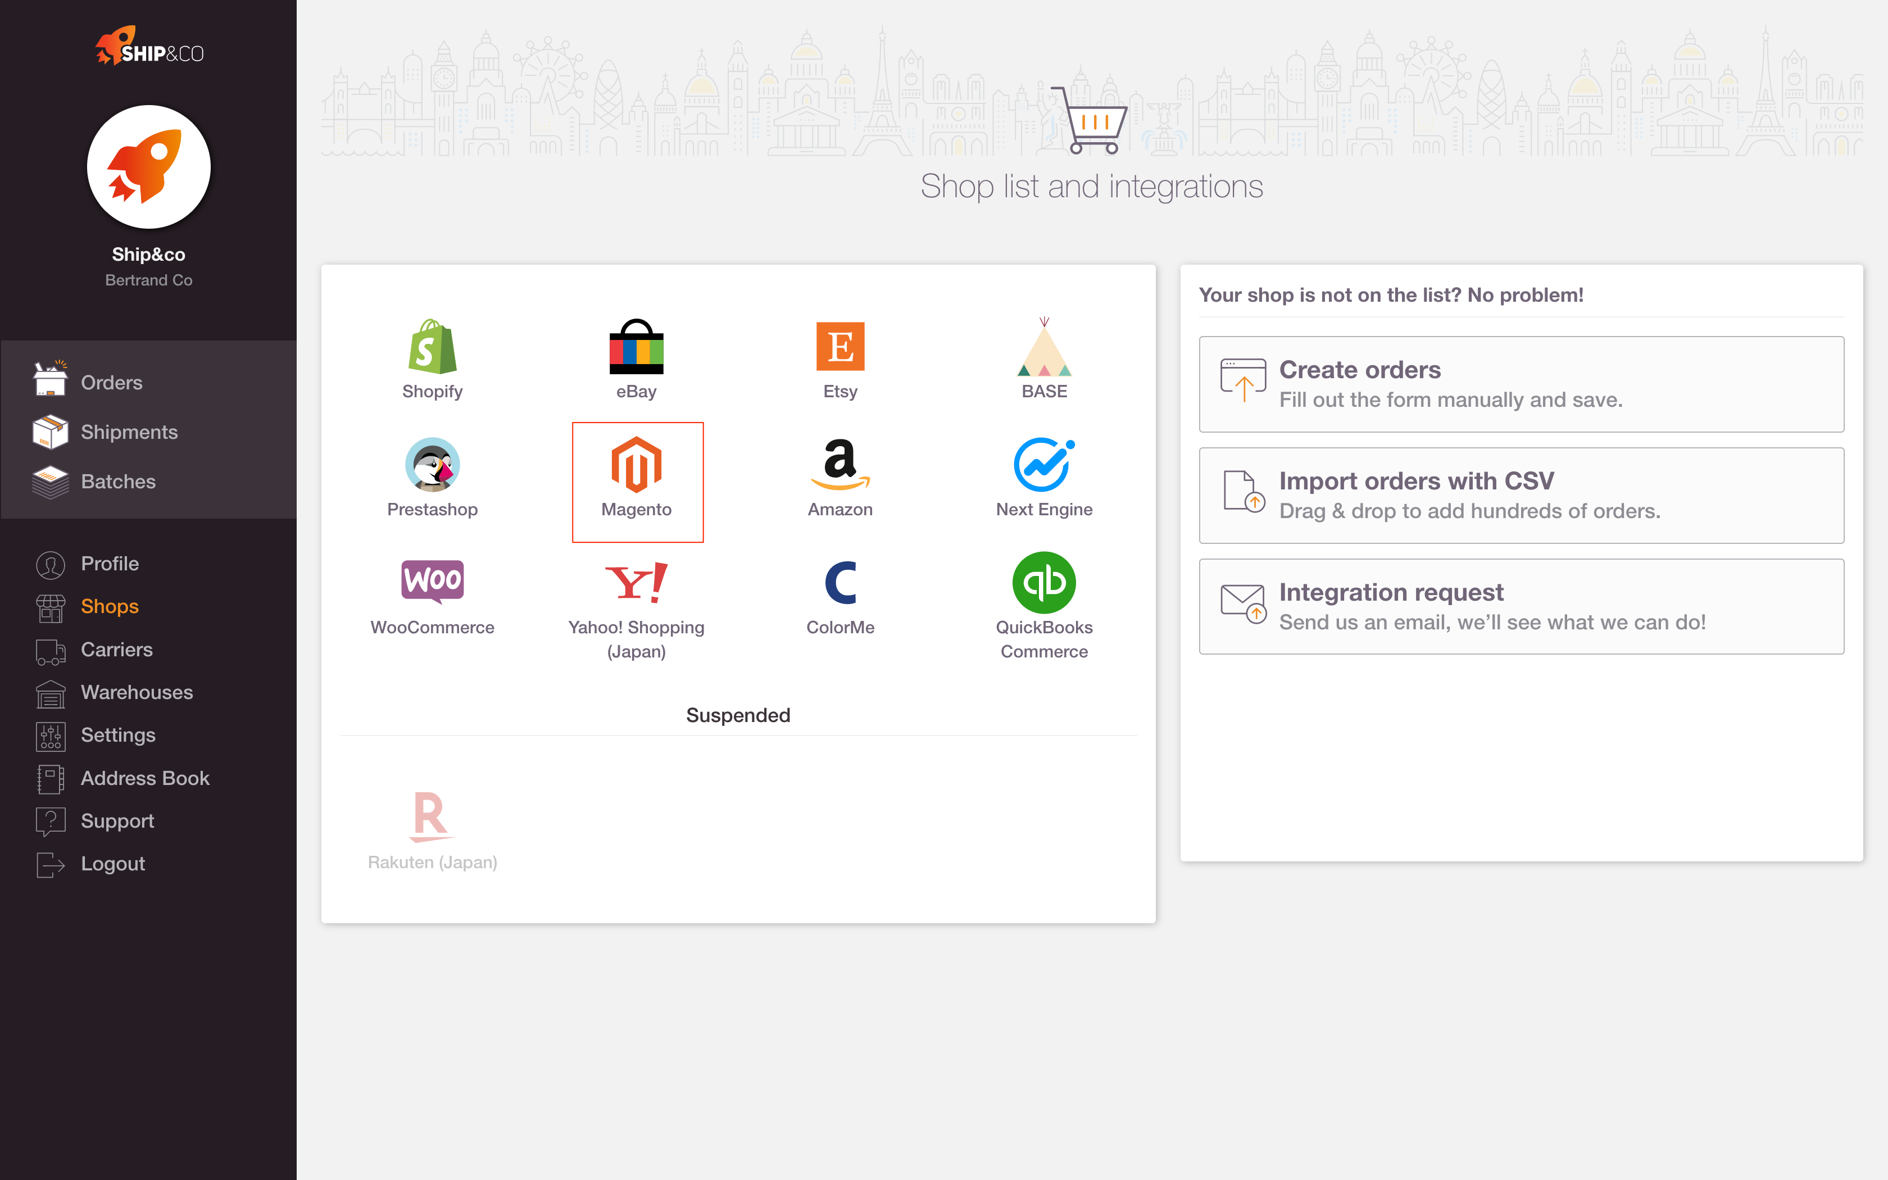Open the ColorMe integration icon
Screen dimensions: 1888x1180
[x=840, y=582]
